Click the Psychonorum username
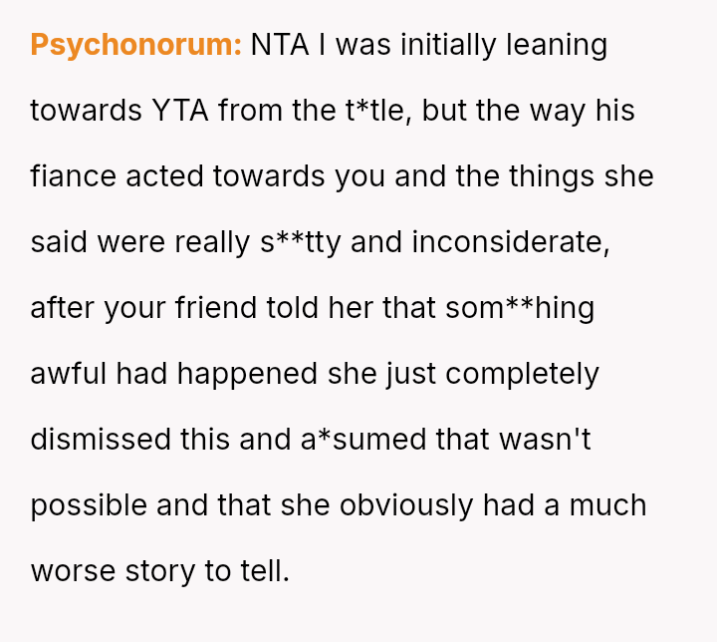Image resolution: width=717 pixels, height=642 pixels. tap(135, 45)
